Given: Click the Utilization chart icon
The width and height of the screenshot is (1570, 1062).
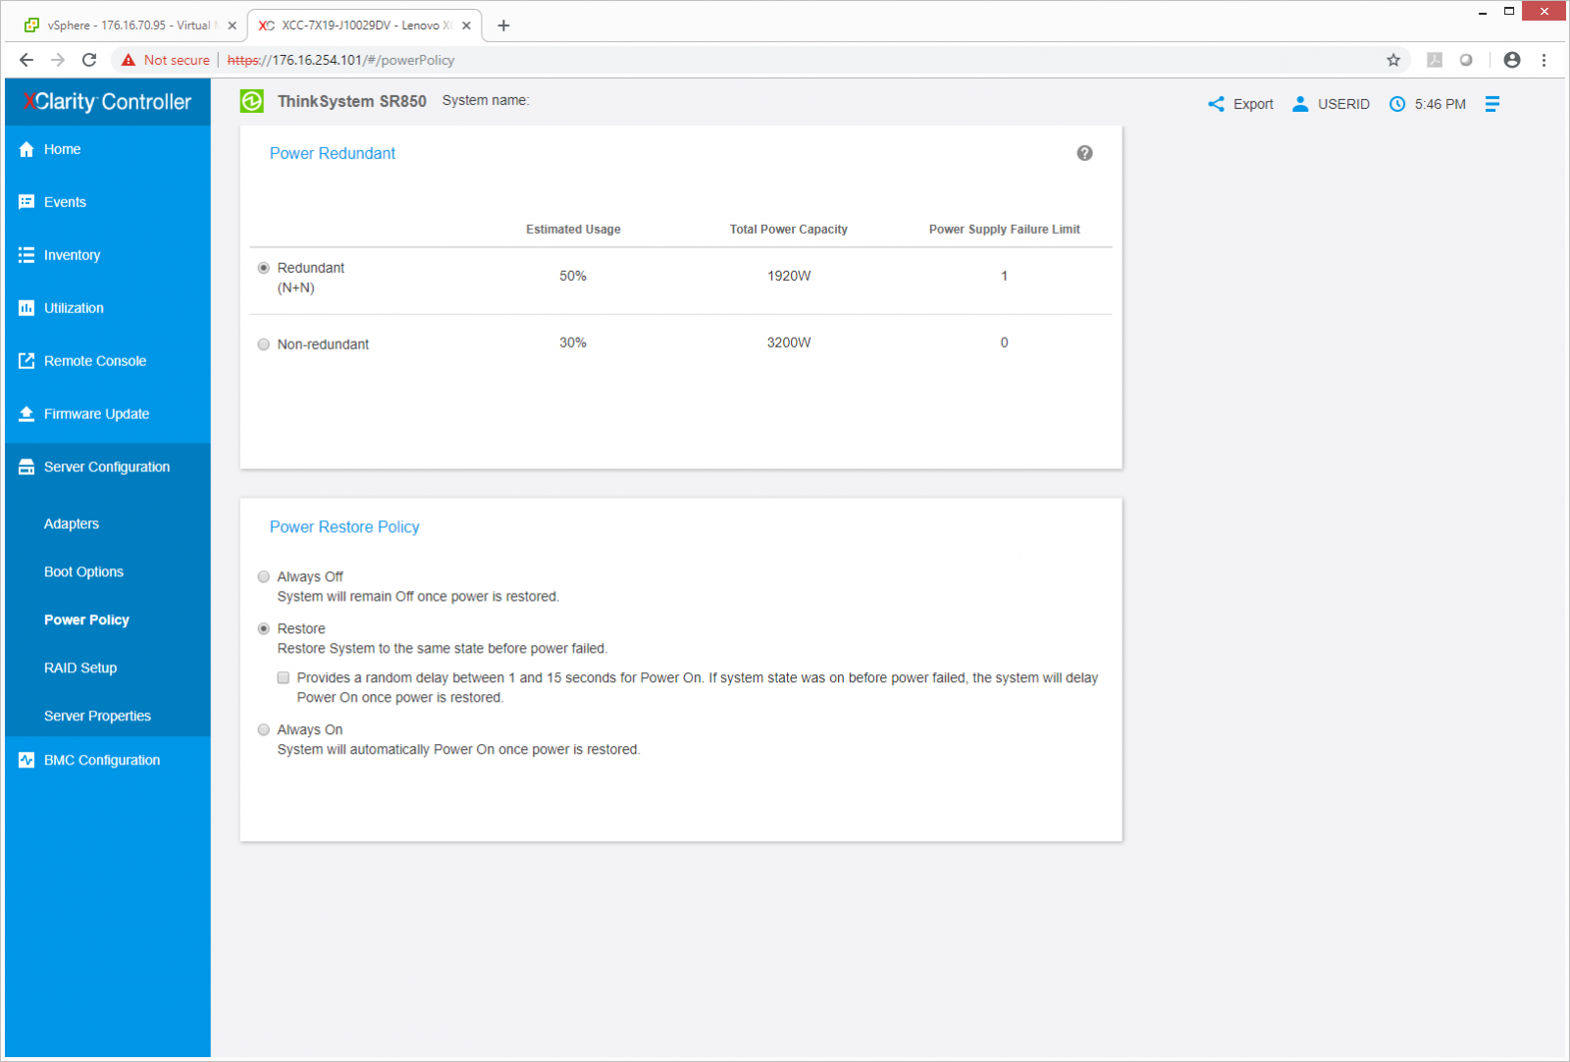Looking at the screenshot, I should tap(26, 308).
